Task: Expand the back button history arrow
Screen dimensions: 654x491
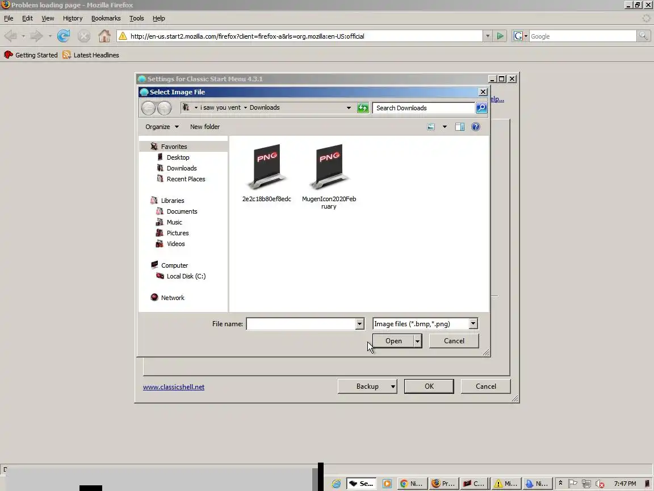Action: [23, 36]
